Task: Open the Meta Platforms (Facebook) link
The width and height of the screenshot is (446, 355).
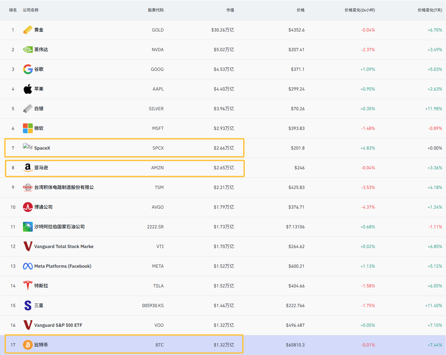Action: pos(63,266)
